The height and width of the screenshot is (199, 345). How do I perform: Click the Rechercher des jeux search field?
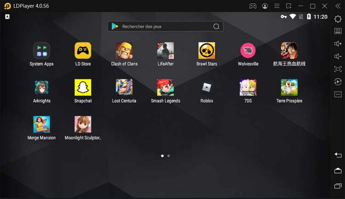(x=161, y=27)
